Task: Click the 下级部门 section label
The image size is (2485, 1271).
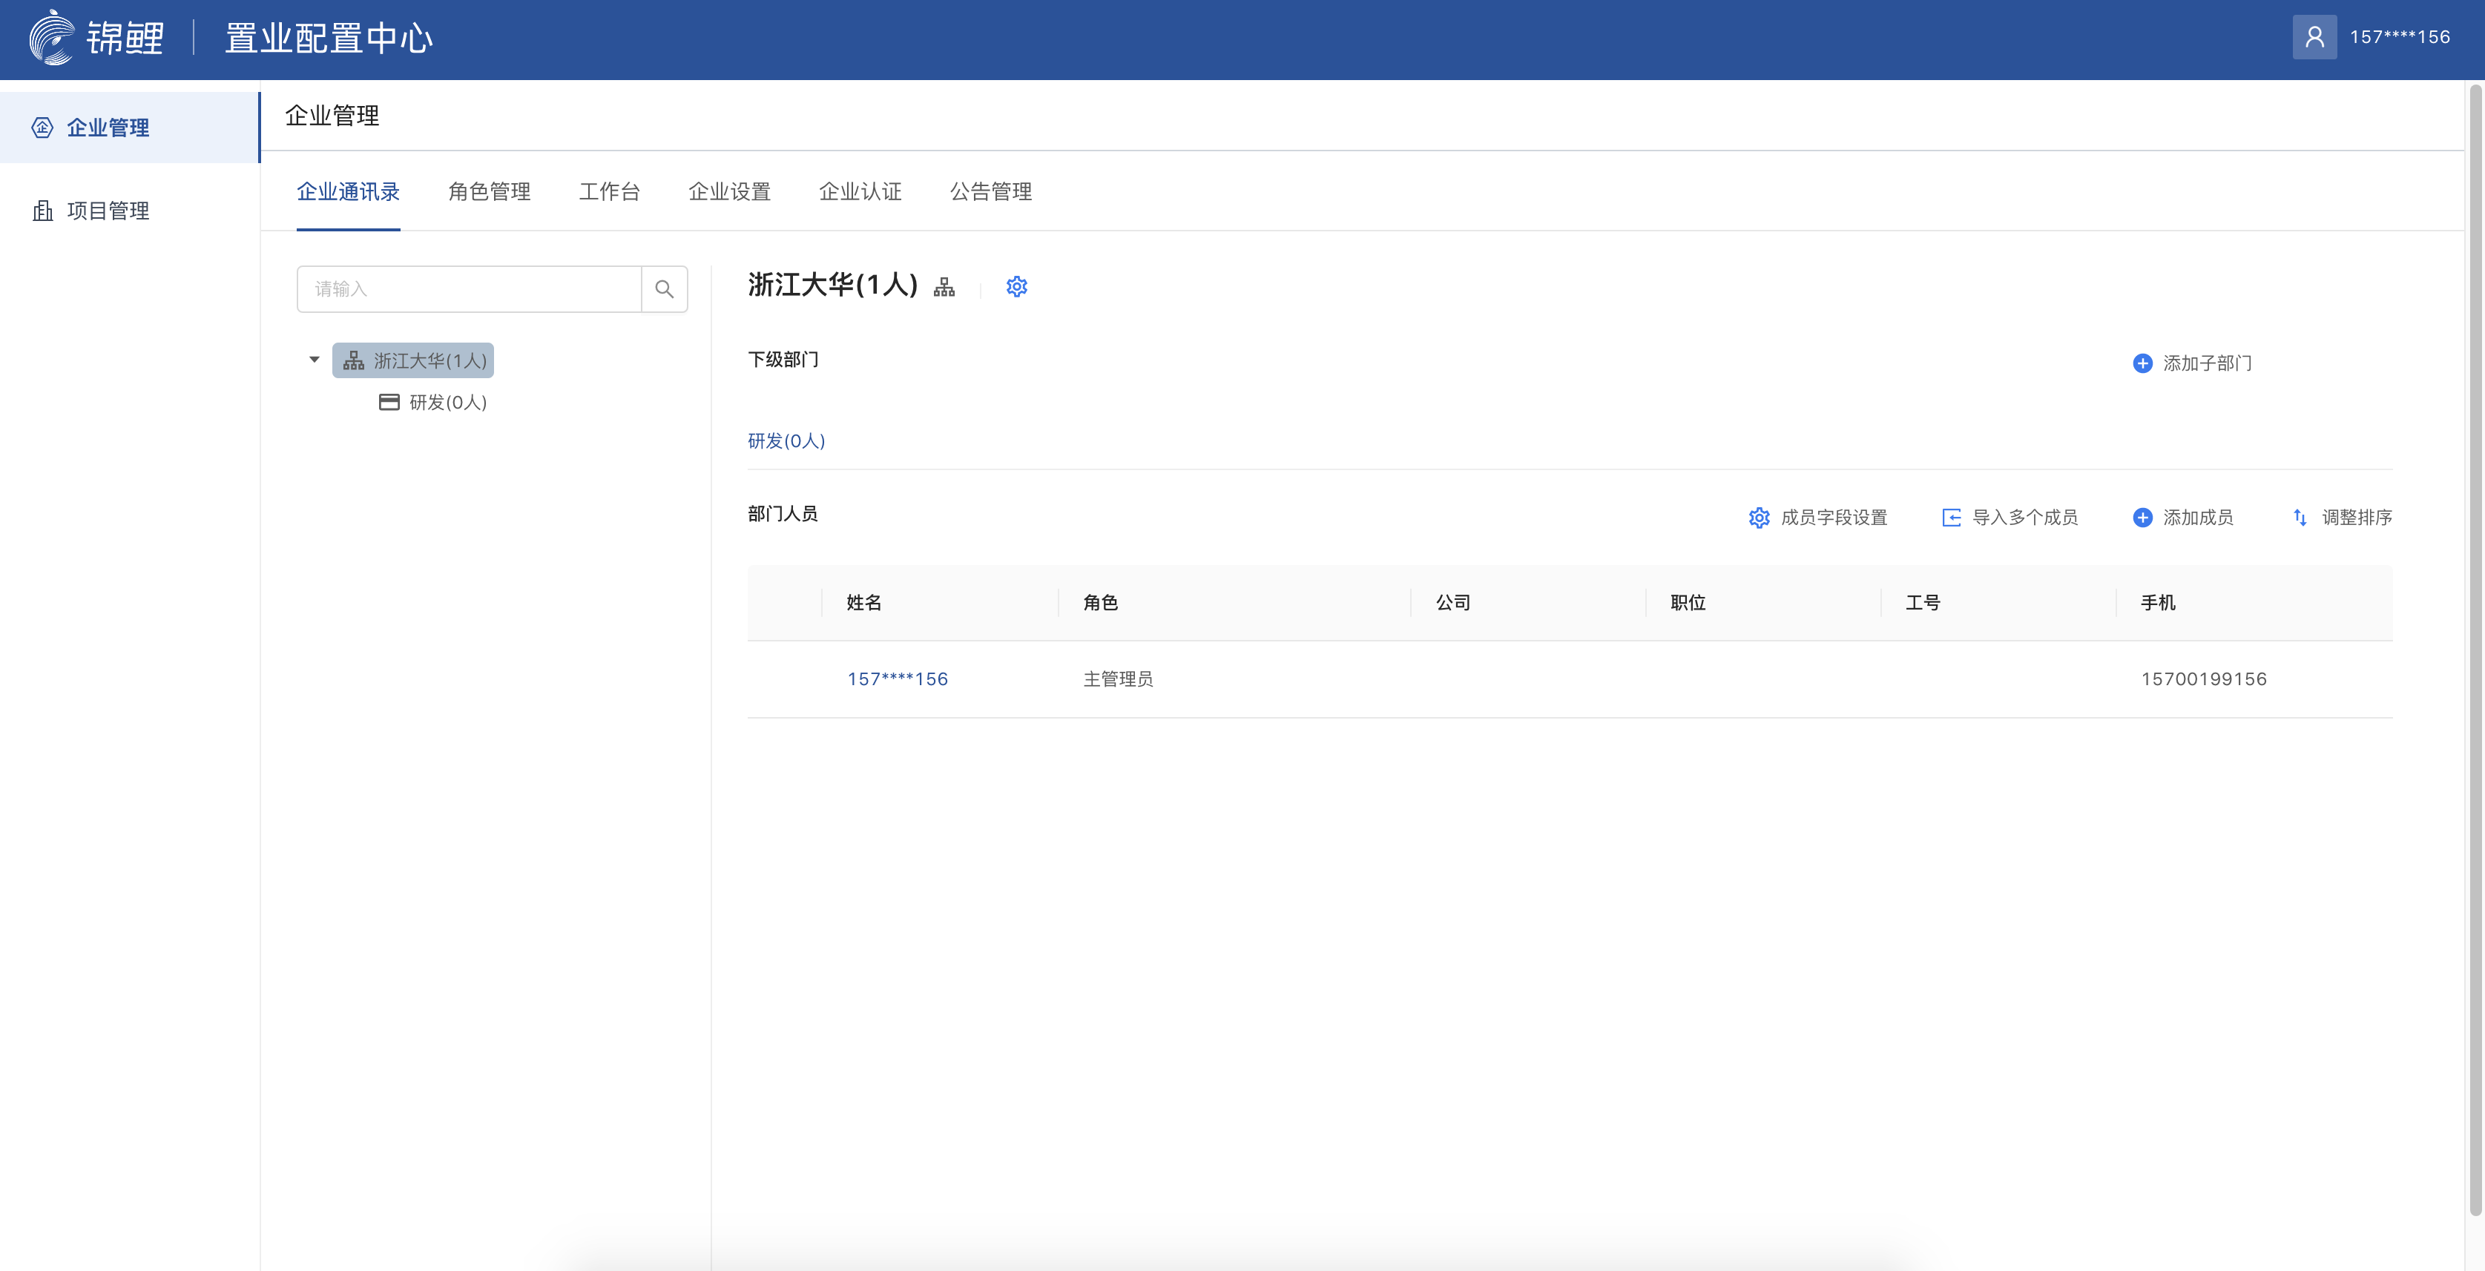Action: pos(783,360)
